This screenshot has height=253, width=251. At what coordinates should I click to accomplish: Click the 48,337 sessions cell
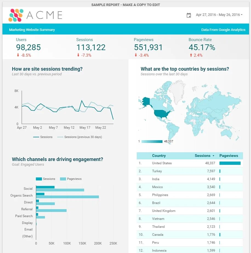click(x=210, y=163)
